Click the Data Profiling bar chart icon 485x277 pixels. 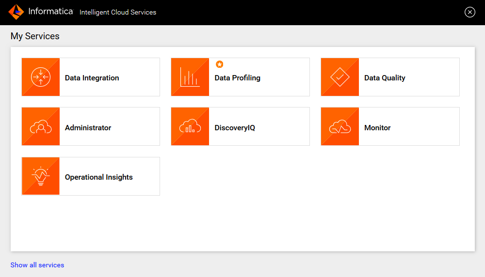point(190,77)
